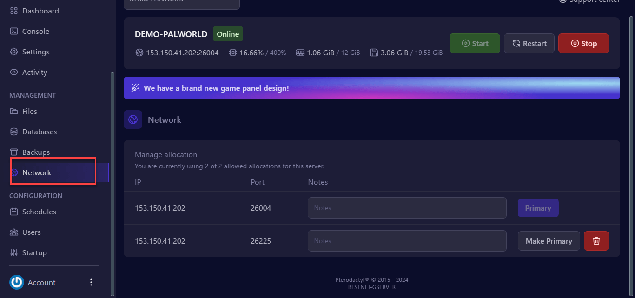Click the Activity eye icon
The image size is (635, 298).
(14, 72)
